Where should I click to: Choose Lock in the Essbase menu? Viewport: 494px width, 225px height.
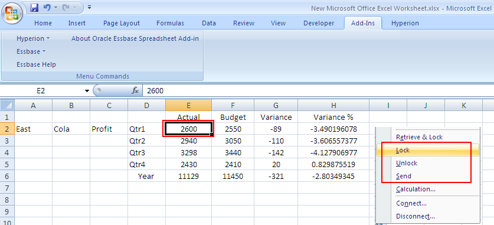[427, 150]
